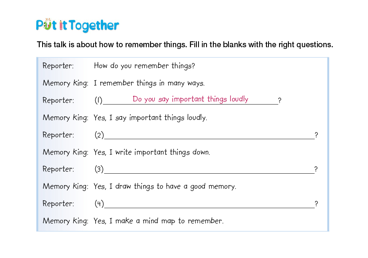
Task: Click the instruction sentence about remembering things
Action: point(185,44)
